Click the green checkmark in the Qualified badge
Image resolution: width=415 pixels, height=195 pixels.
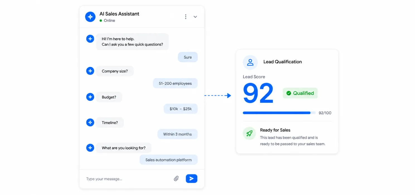click(x=289, y=93)
